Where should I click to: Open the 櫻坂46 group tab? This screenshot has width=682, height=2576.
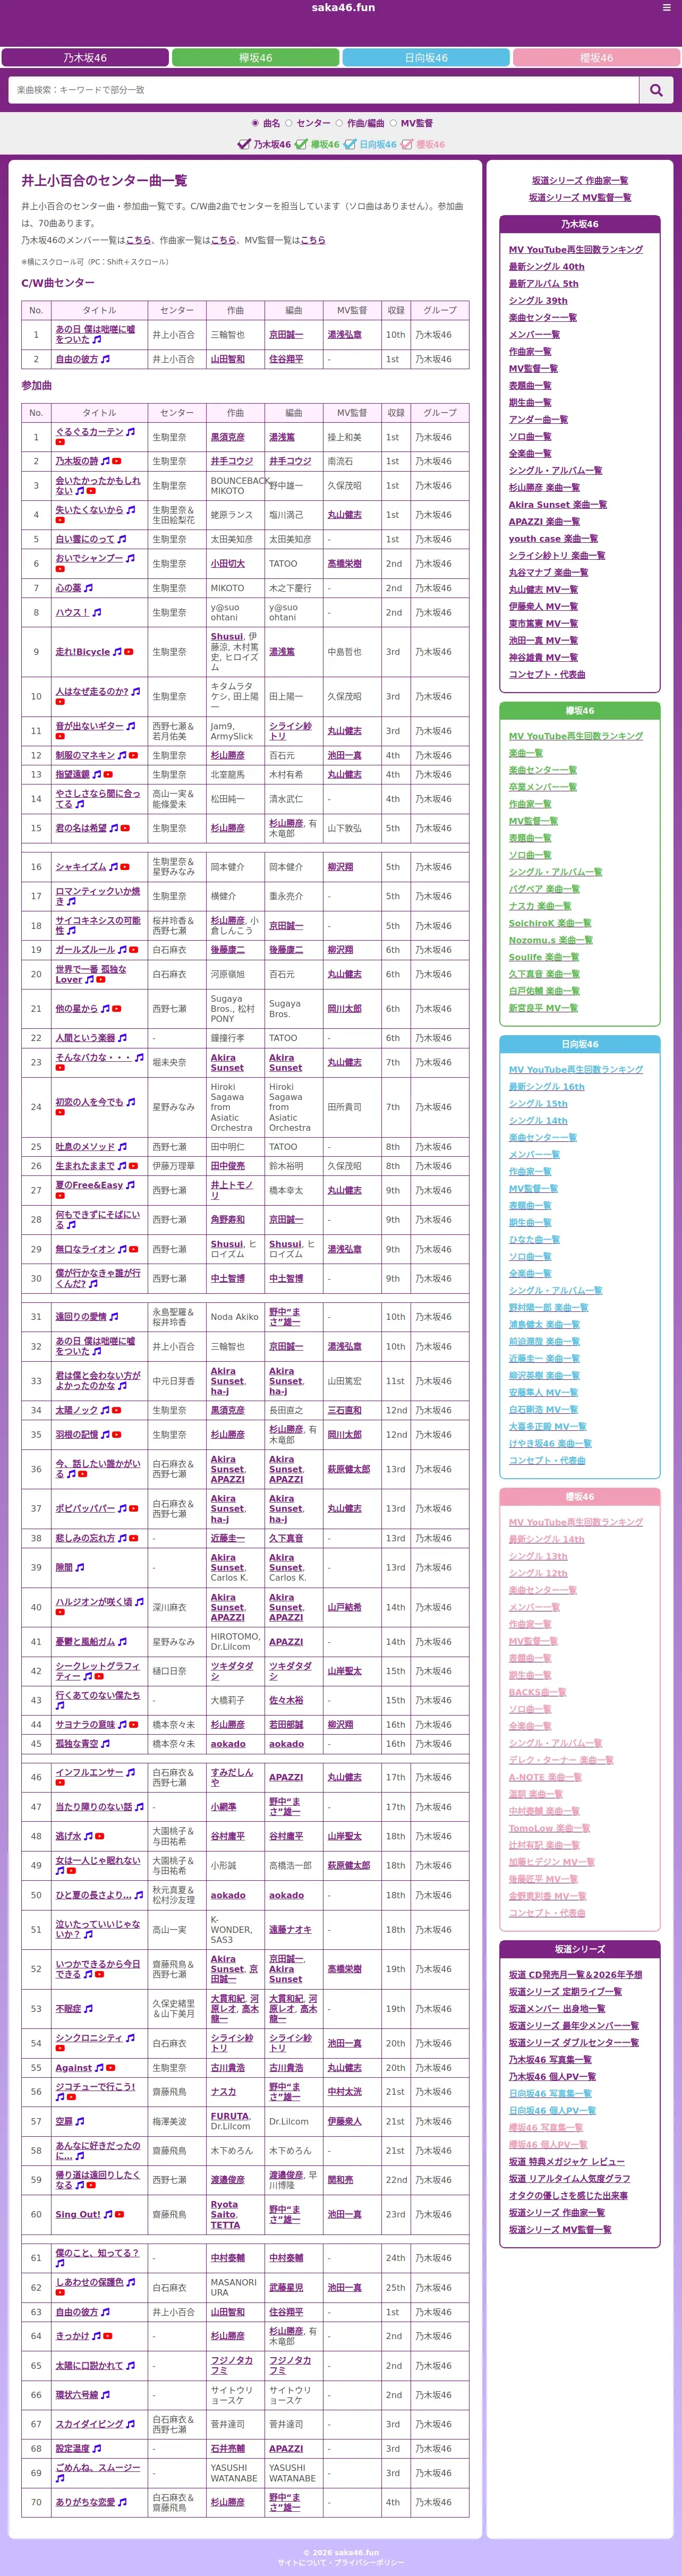click(x=597, y=58)
